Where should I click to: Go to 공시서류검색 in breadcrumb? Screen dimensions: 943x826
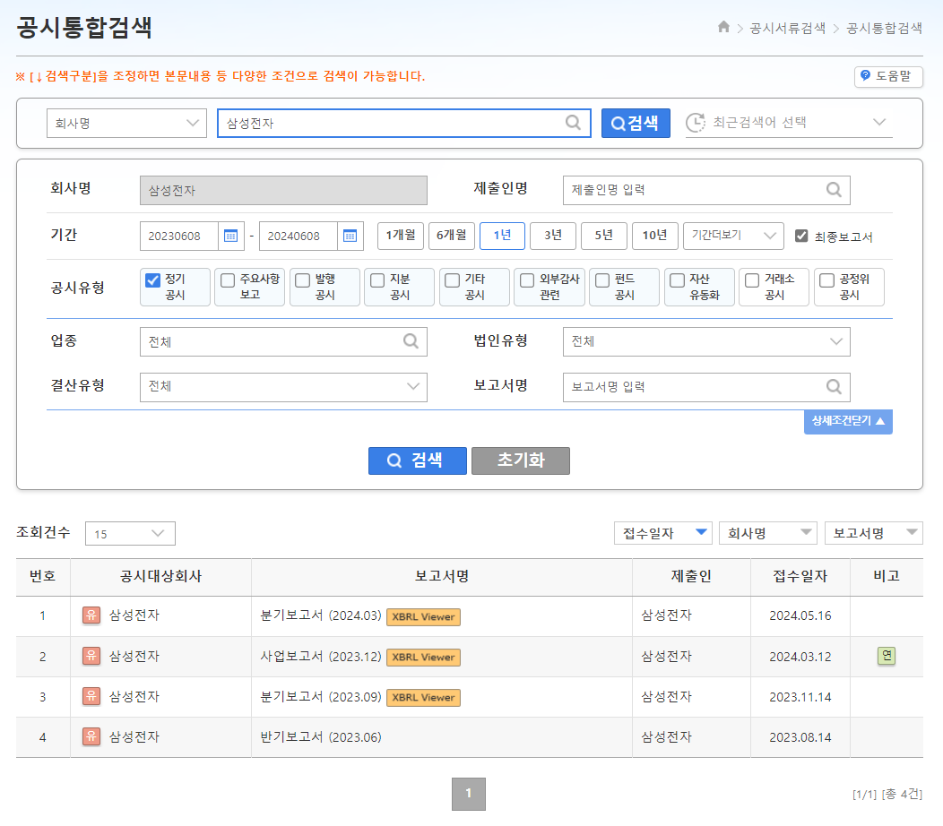point(787,28)
